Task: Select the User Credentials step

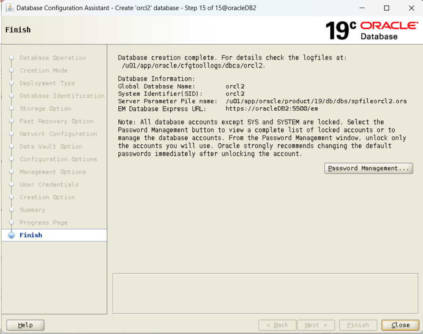Action: (49, 185)
